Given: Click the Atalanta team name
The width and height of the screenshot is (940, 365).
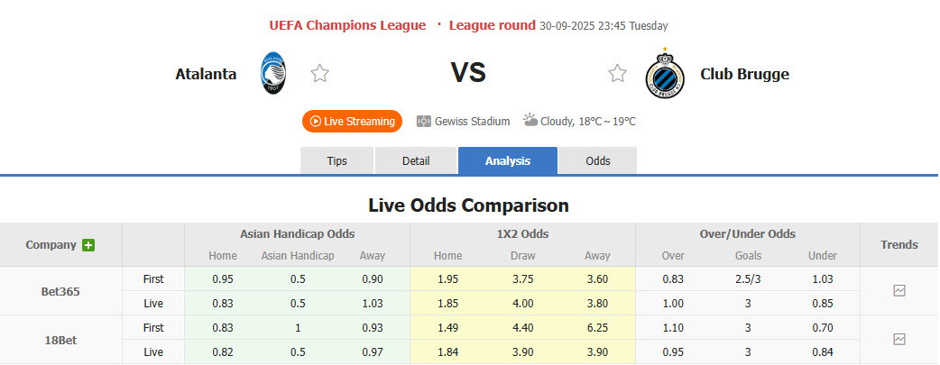Looking at the screenshot, I should click(206, 74).
